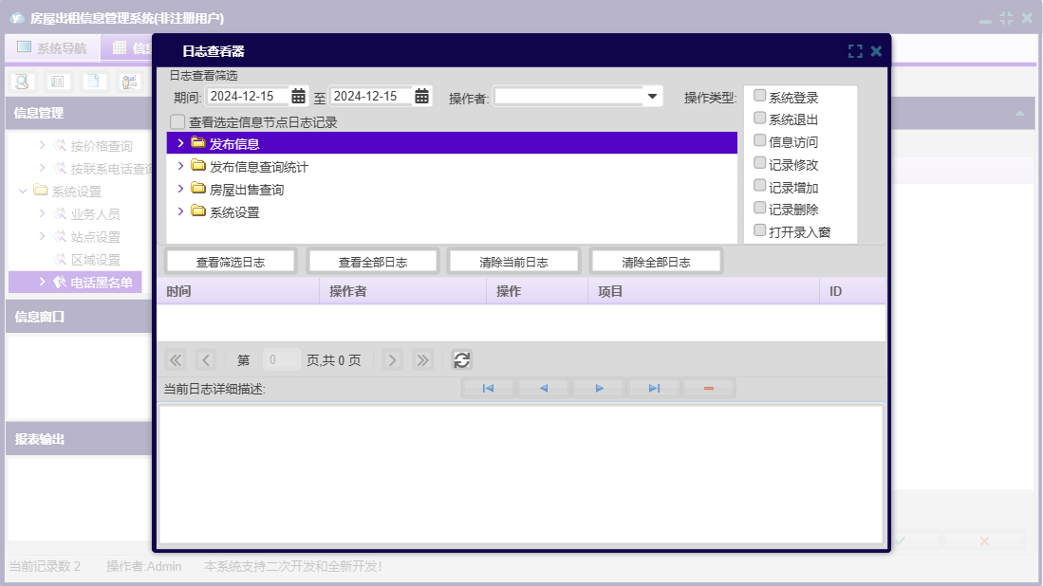
Task: Expand the 发布信息 tree node
Action: point(180,143)
